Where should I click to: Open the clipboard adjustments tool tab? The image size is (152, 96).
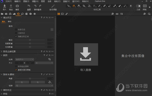click(x=26, y=14)
